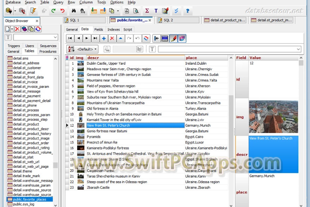This screenshot has width=310, height=207.
Task: Open the find and replace A-B binoculars icon
Action: point(83,11)
